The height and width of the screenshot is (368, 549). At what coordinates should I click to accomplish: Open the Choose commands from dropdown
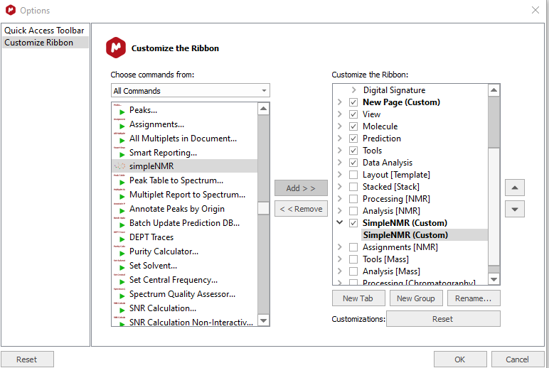click(190, 91)
